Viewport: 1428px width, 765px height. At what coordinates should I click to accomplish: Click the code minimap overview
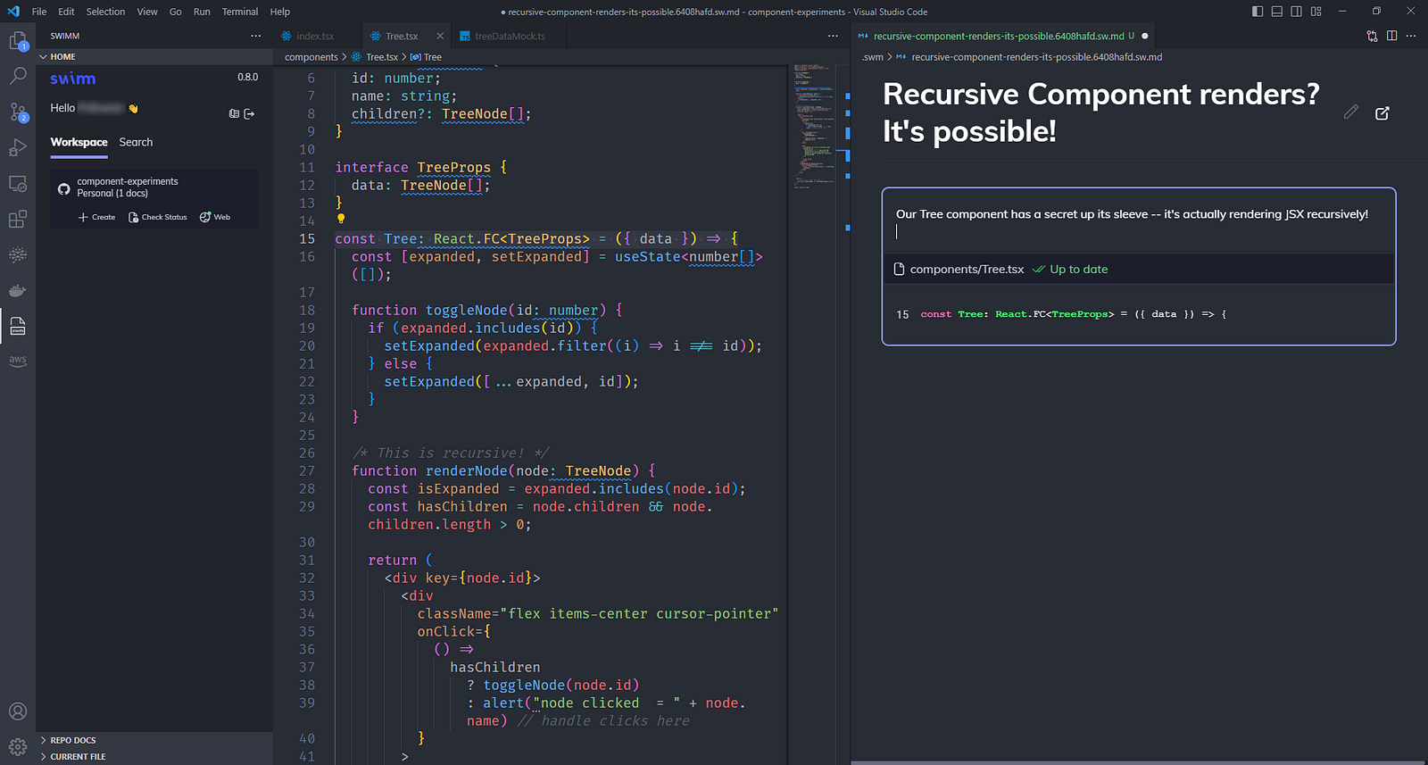tap(813, 125)
